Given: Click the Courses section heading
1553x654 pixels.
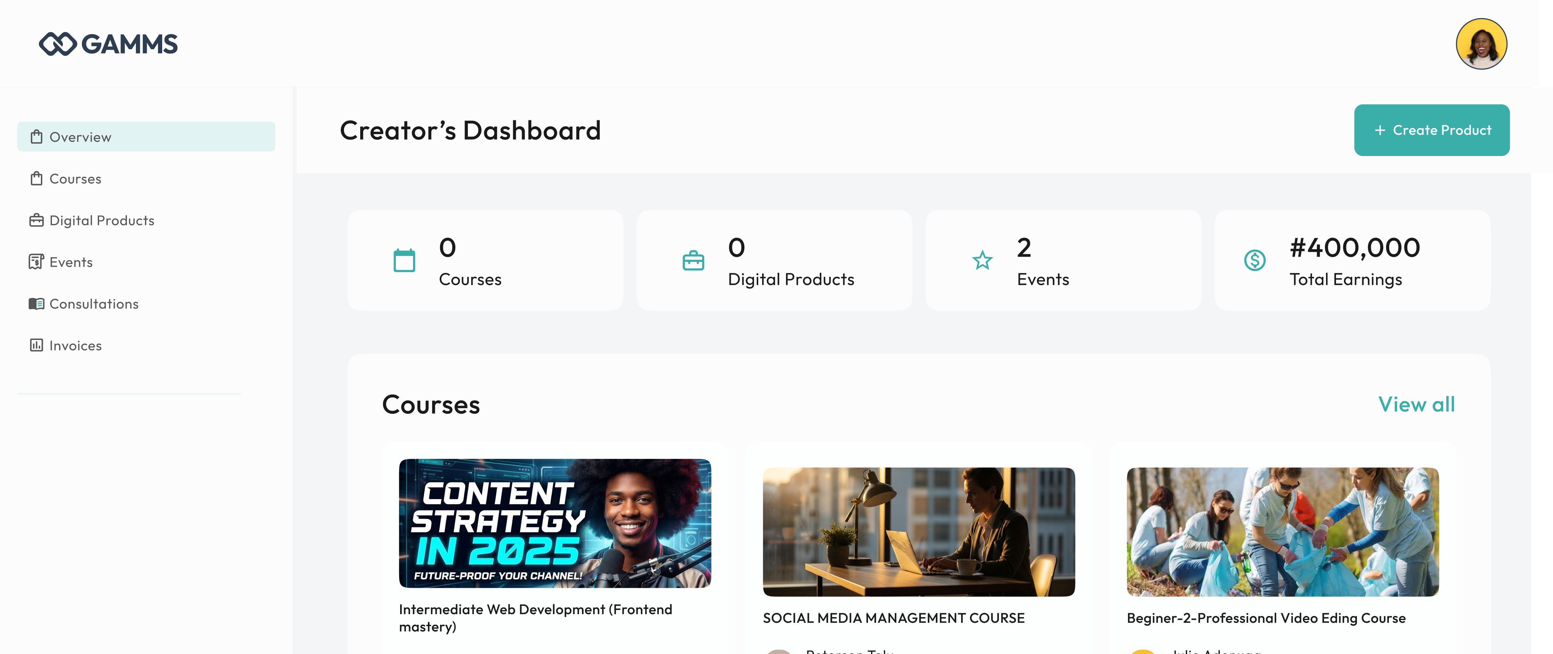Looking at the screenshot, I should point(431,404).
